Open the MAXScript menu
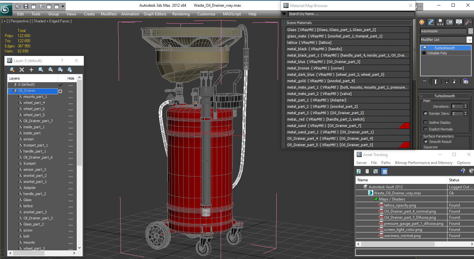This screenshot has width=474, height=259. 232,14
